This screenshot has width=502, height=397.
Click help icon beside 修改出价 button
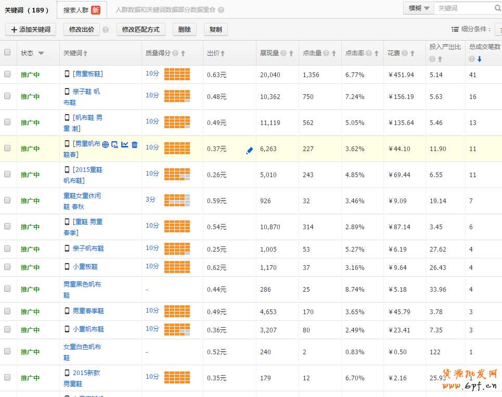[x=106, y=30]
